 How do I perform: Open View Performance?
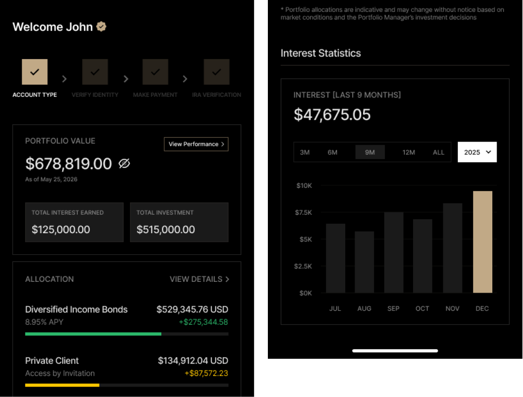[x=196, y=144]
